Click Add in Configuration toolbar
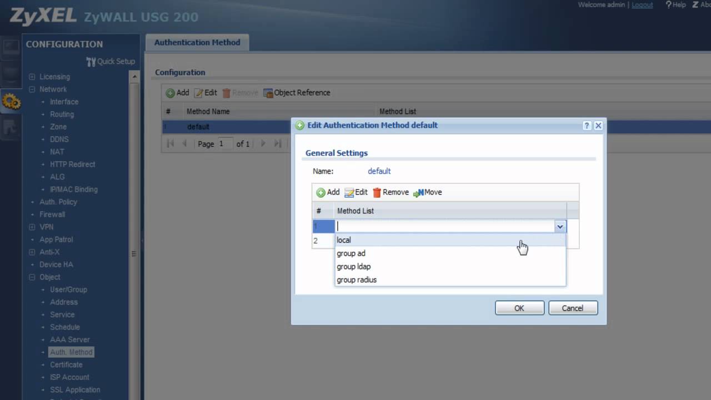This screenshot has height=400, width=711. [178, 93]
